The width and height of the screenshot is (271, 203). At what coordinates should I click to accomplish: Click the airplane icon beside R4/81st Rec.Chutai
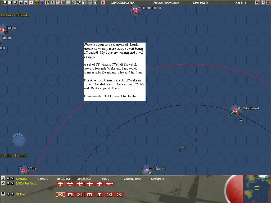[3, 183]
